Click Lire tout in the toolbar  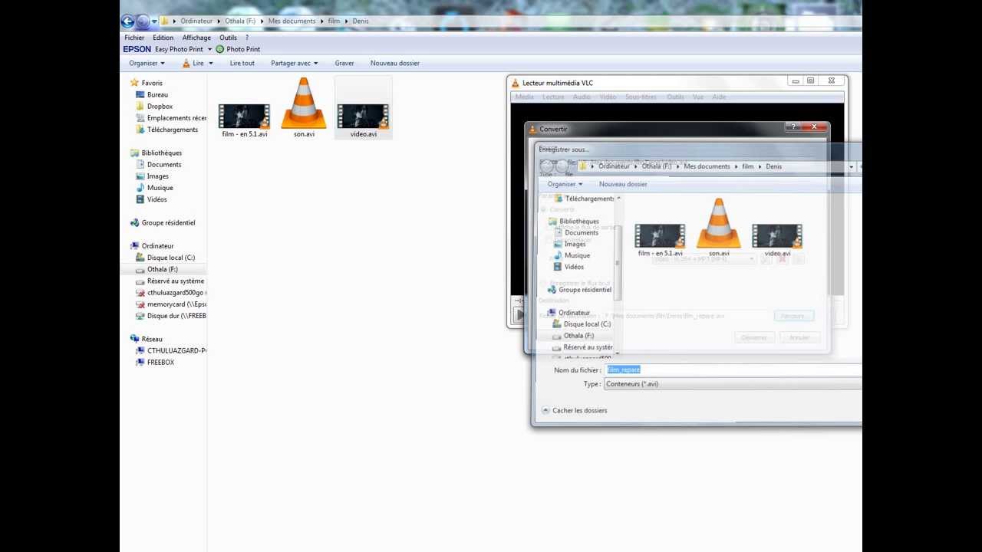coord(242,63)
